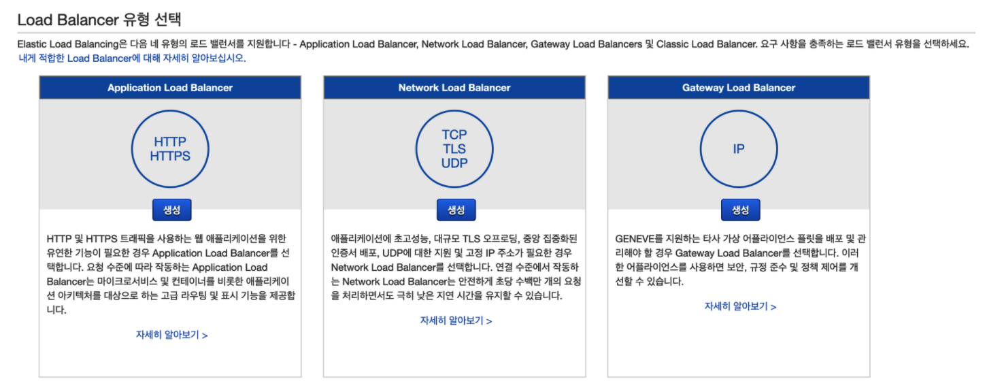This screenshot has width=985, height=392.
Task: Open 자세히 알아보기 link for Network Load Balancer
Action: pos(456,321)
